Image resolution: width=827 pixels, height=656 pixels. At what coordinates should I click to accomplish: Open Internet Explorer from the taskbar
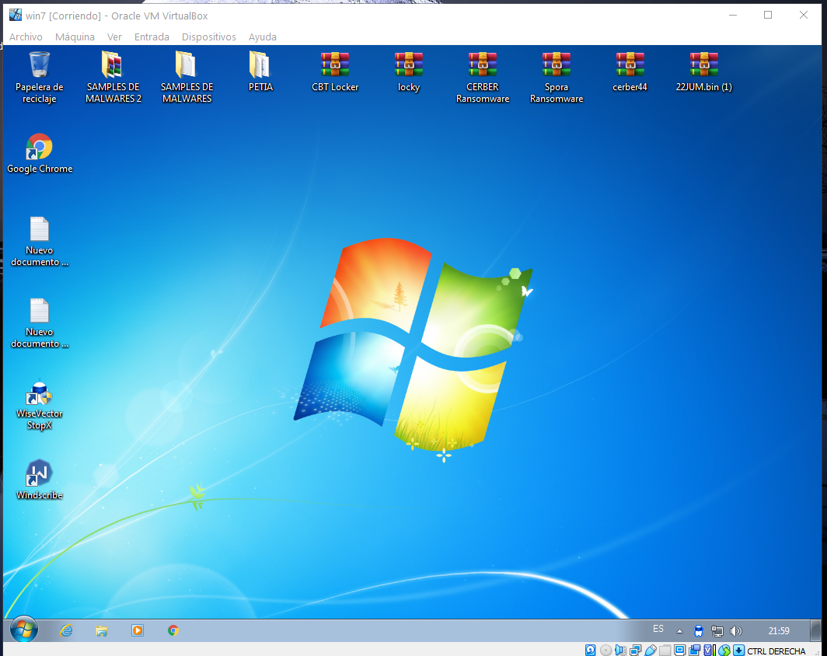pos(66,630)
